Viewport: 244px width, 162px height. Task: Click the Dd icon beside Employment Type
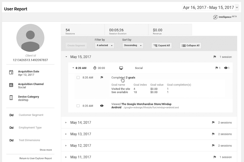pos(11,128)
